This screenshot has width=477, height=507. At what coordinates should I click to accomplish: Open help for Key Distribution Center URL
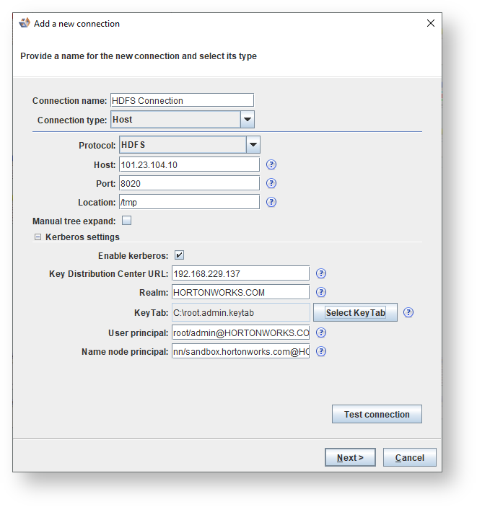[322, 273]
